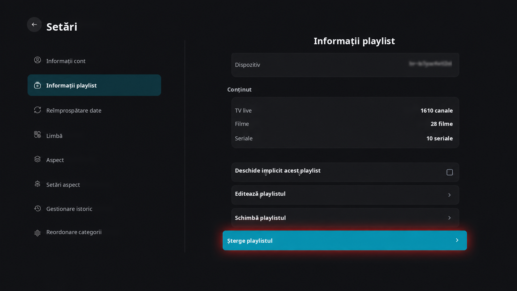Expand Editează playlistul with its chevron
The height and width of the screenshot is (291, 517).
click(x=450, y=195)
